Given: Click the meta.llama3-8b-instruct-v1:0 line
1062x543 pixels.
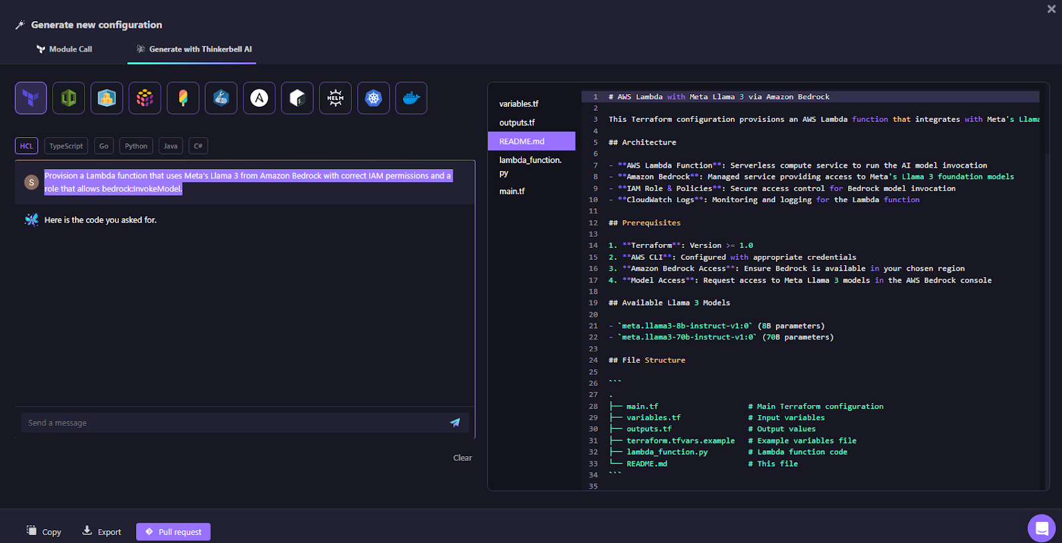Looking at the screenshot, I should (717, 326).
